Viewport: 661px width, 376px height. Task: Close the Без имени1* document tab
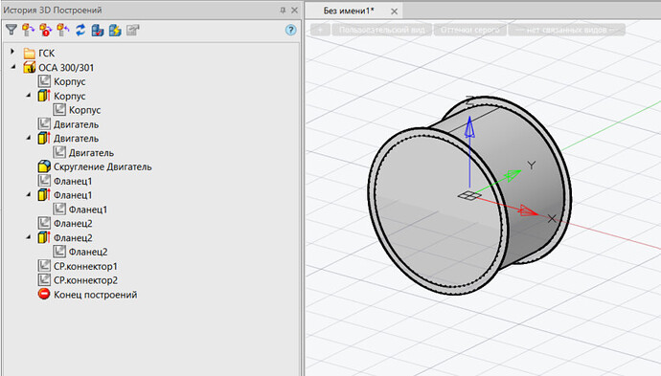[x=394, y=11]
